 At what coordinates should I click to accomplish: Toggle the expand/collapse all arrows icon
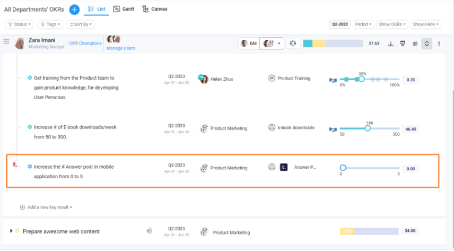pyautogui.click(x=427, y=44)
